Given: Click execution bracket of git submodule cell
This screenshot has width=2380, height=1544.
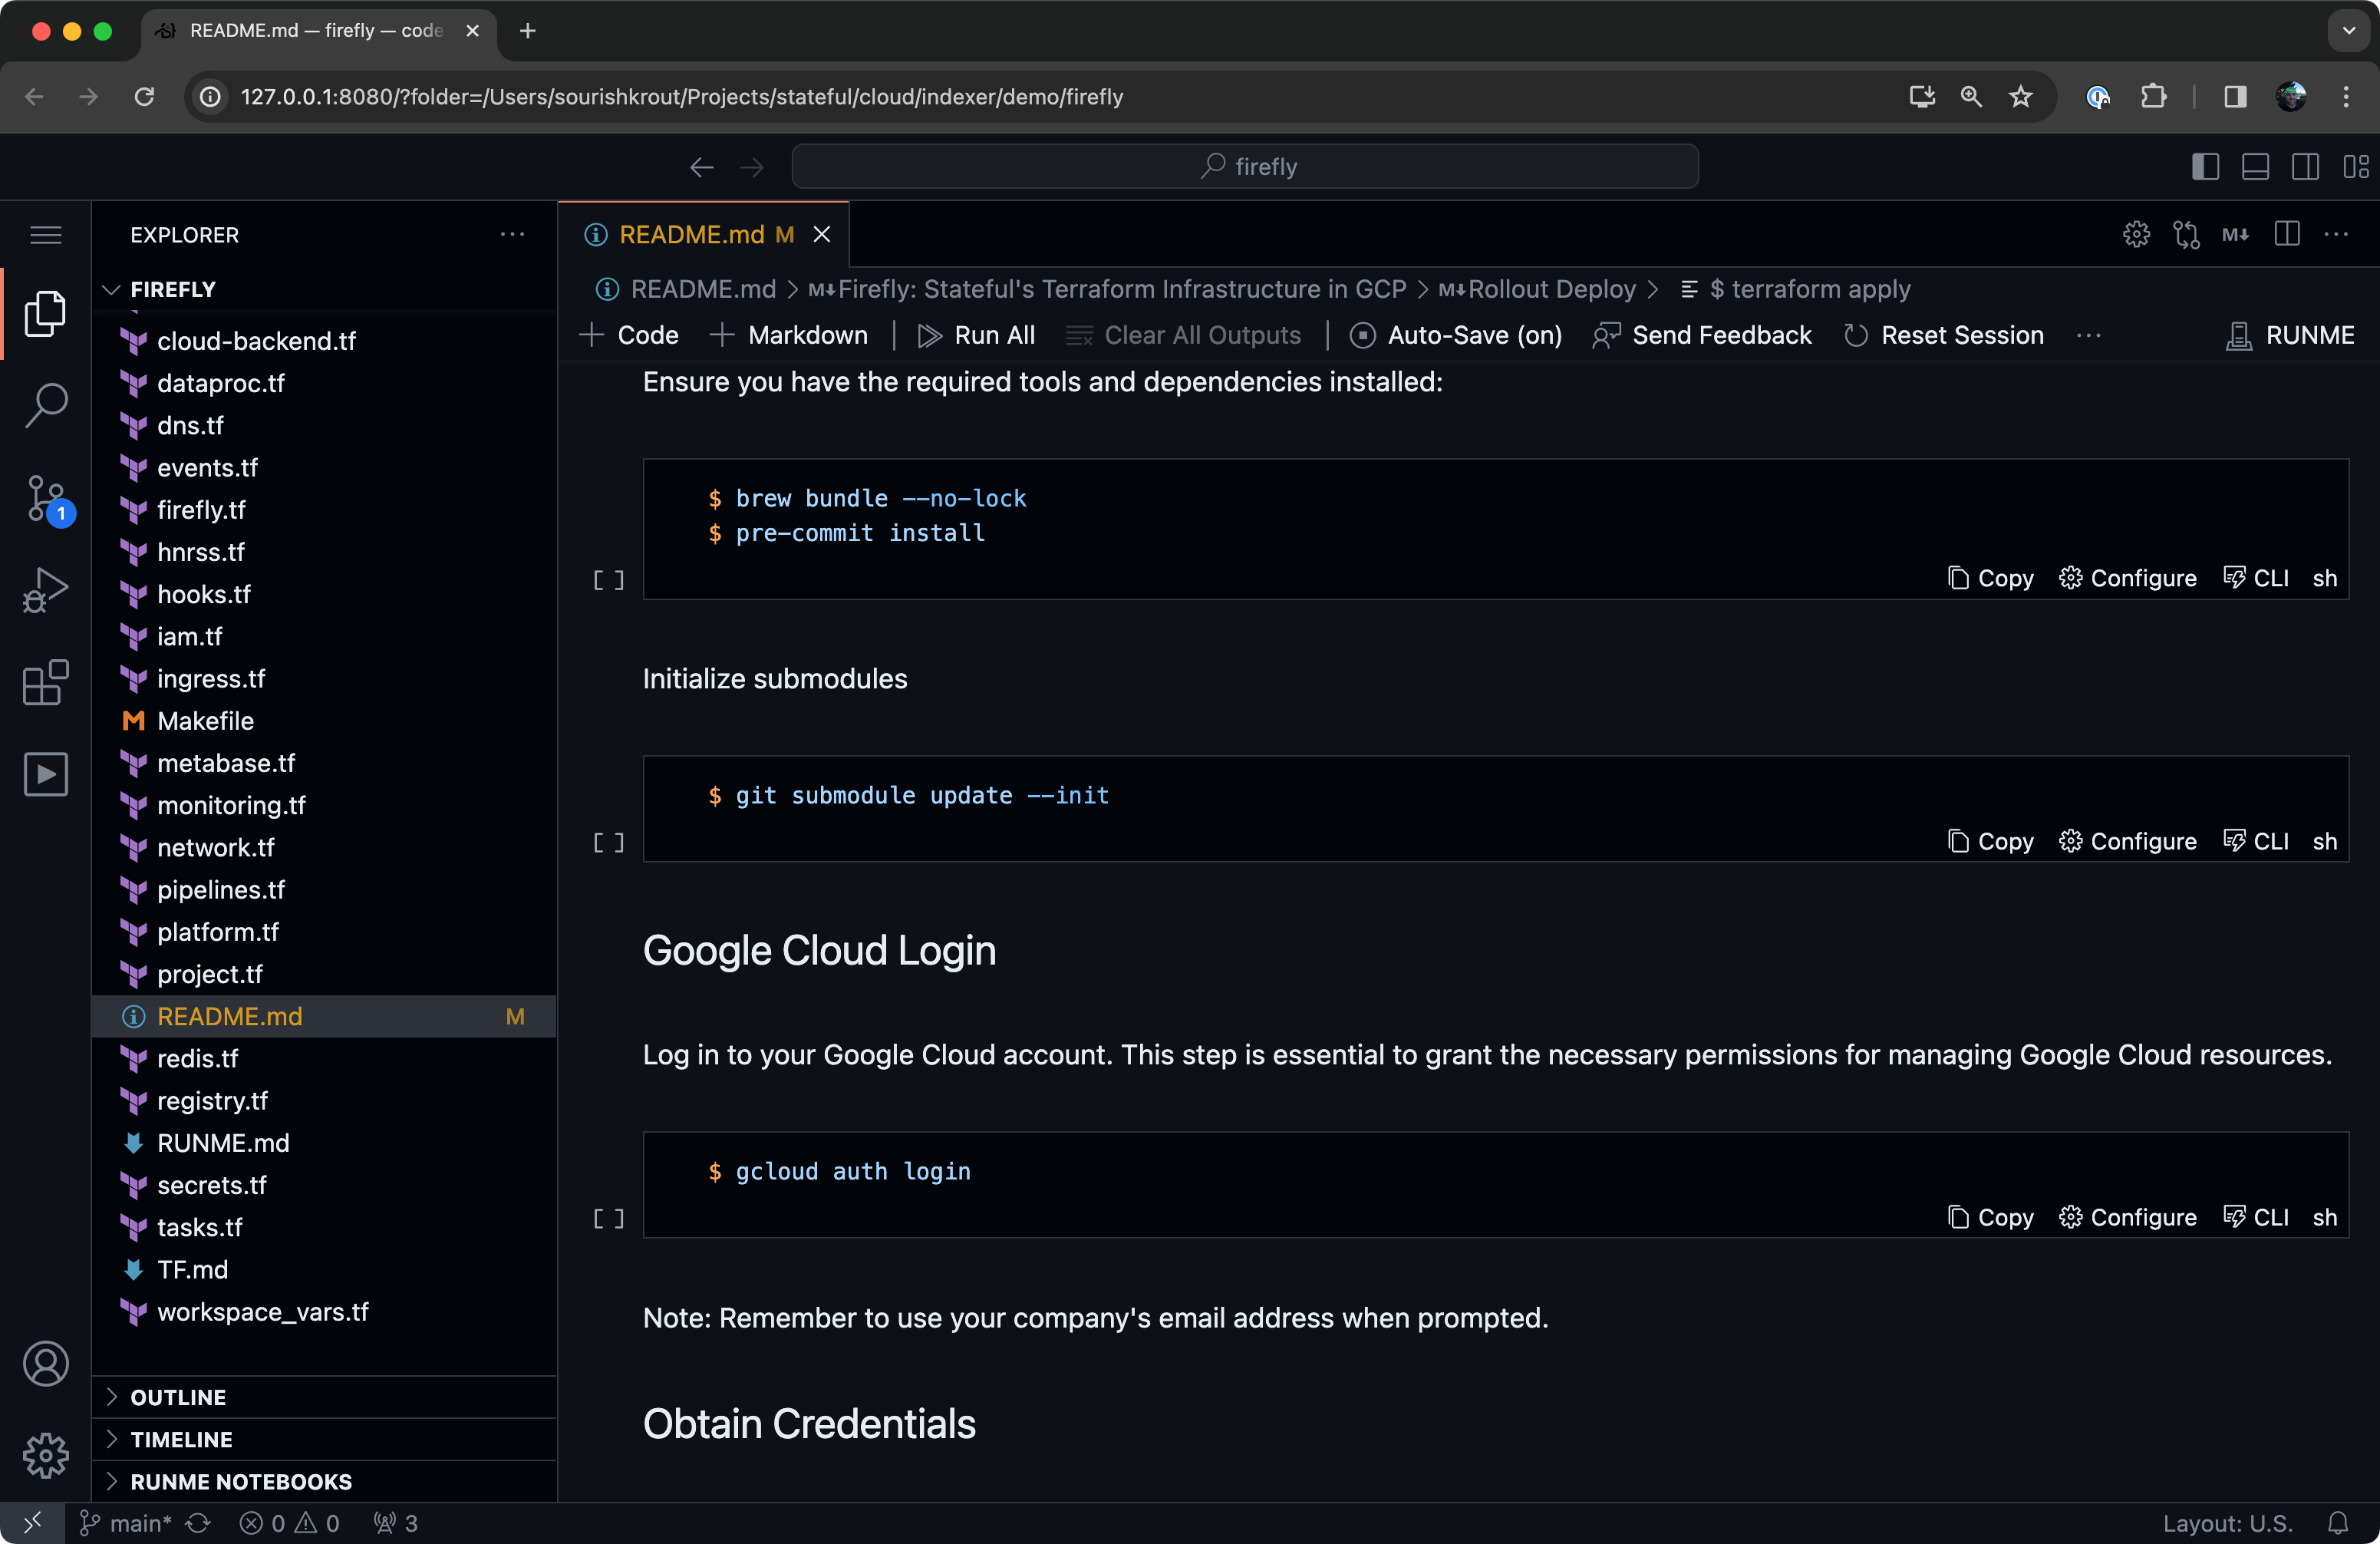Looking at the screenshot, I should [609, 843].
